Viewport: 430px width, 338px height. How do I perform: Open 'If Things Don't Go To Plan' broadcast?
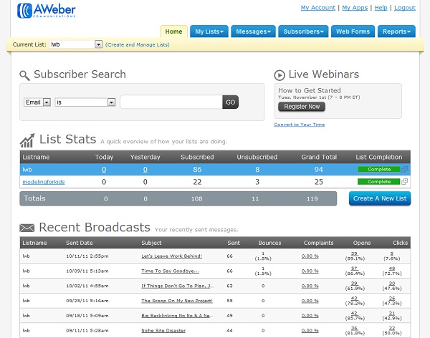click(x=177, y=286)
